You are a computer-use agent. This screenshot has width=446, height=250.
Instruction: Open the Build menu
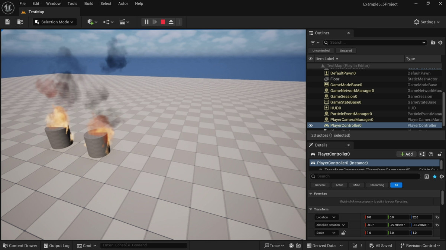point(89,3)
